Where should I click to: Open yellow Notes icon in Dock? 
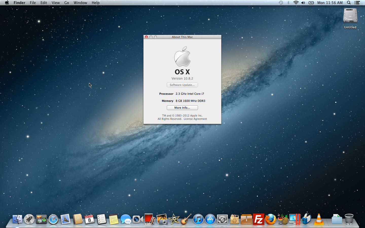click(114, 219)
